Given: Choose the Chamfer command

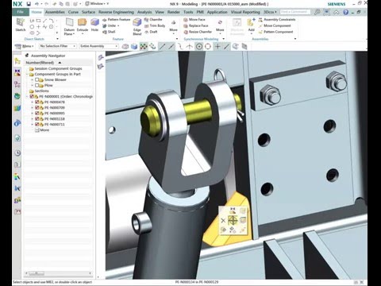Looking at the screenshot, I should 153,20.
